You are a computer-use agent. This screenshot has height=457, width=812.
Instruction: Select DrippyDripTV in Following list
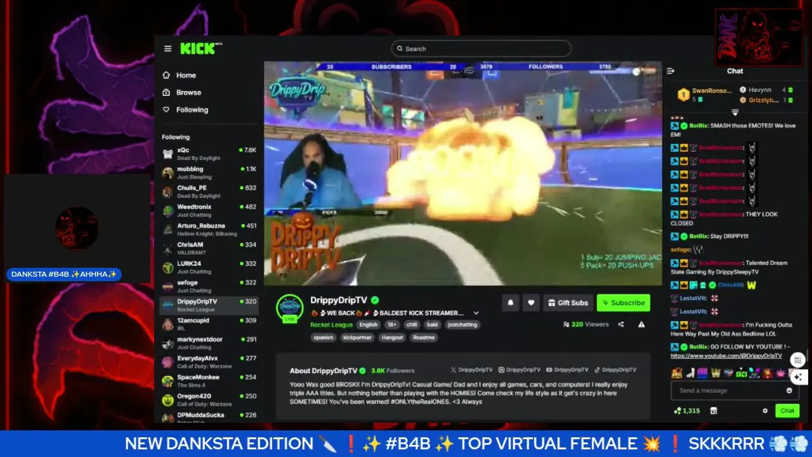209,305
